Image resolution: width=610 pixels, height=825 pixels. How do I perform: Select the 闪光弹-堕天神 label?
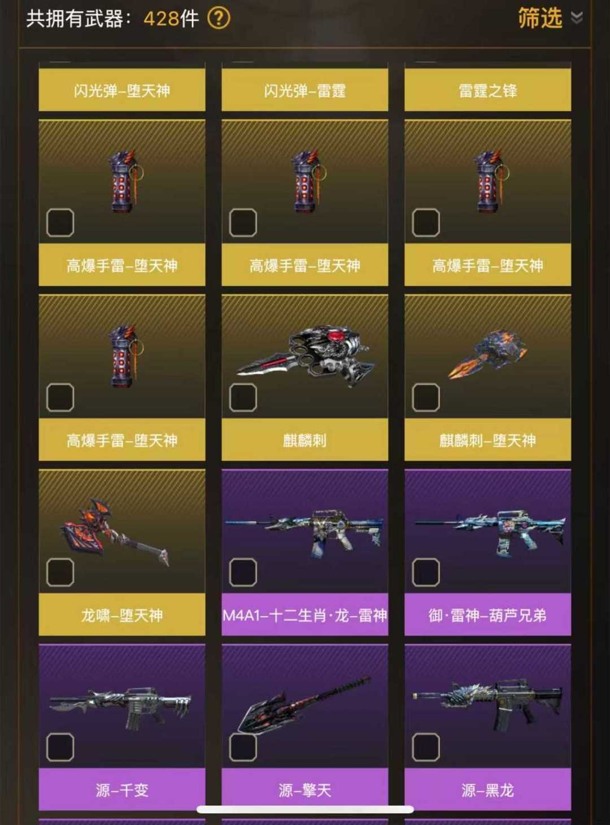pyautogui.click(x=122, y=90)
